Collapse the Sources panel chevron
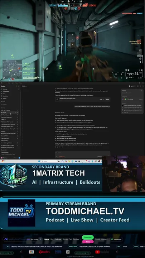The height and width of the screenshot is (258, 145). point(142,103)
